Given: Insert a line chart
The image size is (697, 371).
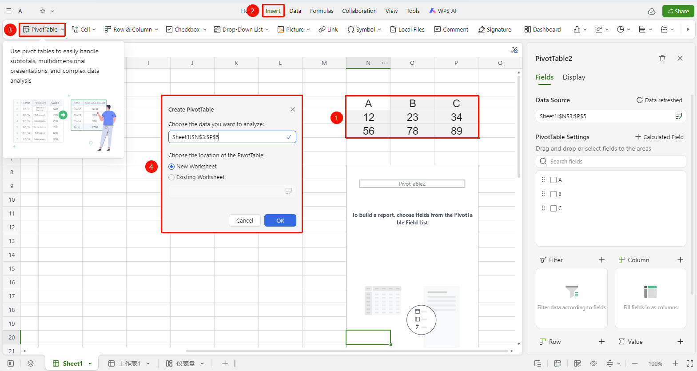Looking at the screenshot, I should click(x=599, y=29).
